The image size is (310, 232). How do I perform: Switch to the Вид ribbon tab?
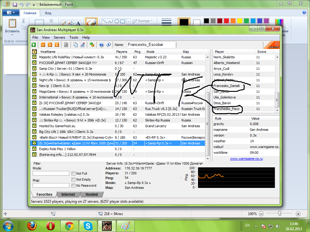[x=48, y=13]
